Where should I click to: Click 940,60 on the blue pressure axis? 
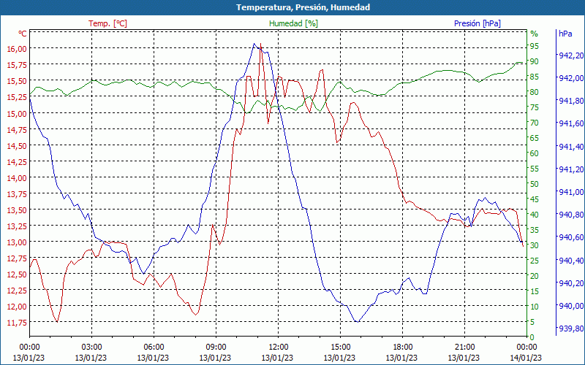coord(571,238)
